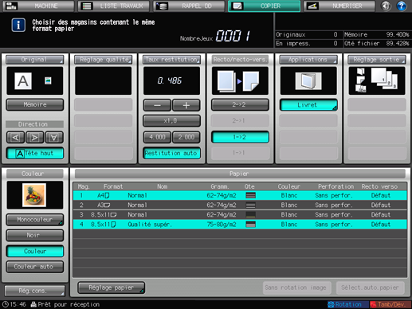Viewport: 412px width, 309px height.
Task: Select upside-down direction icon
Action: 54,137
